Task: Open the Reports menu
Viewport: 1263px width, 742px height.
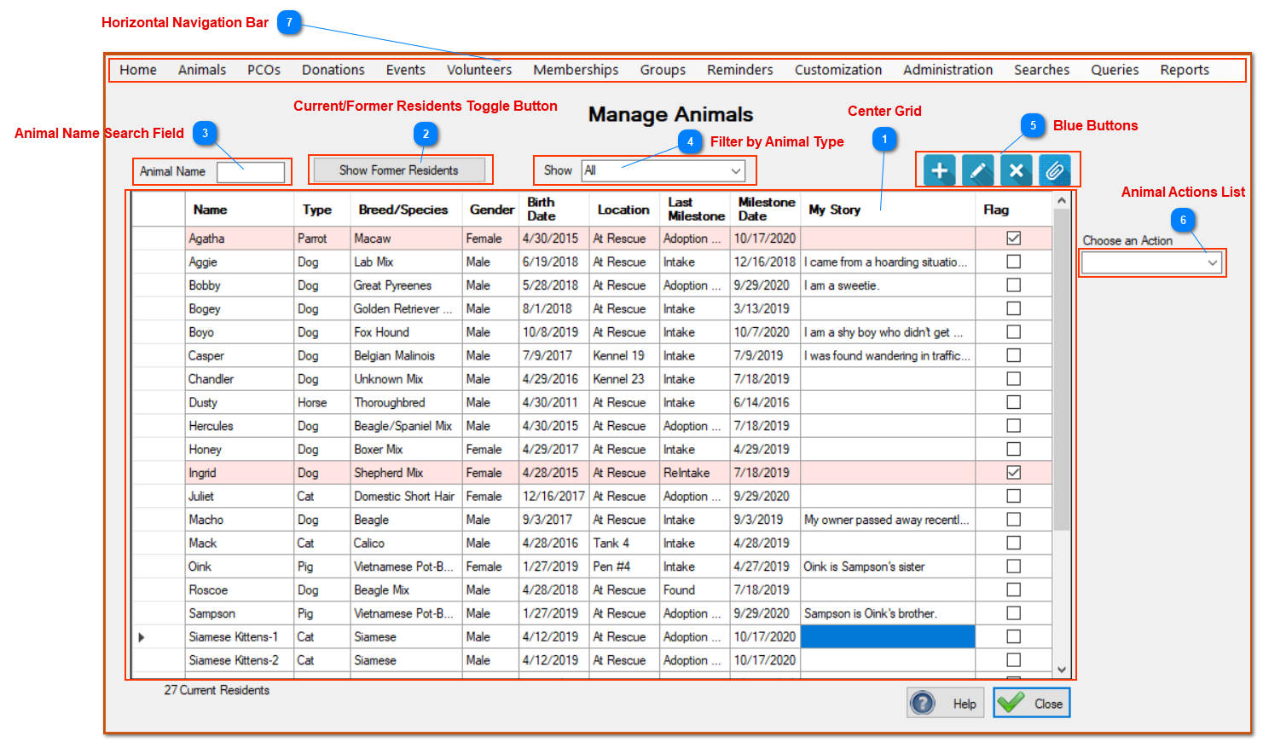Action: click(1185, 70)
